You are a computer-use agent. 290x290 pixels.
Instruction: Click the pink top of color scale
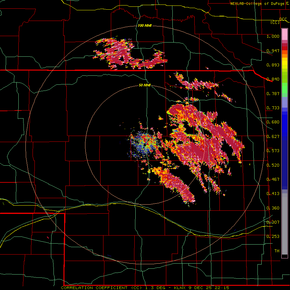pyautogui.click(x=285, y=34)
